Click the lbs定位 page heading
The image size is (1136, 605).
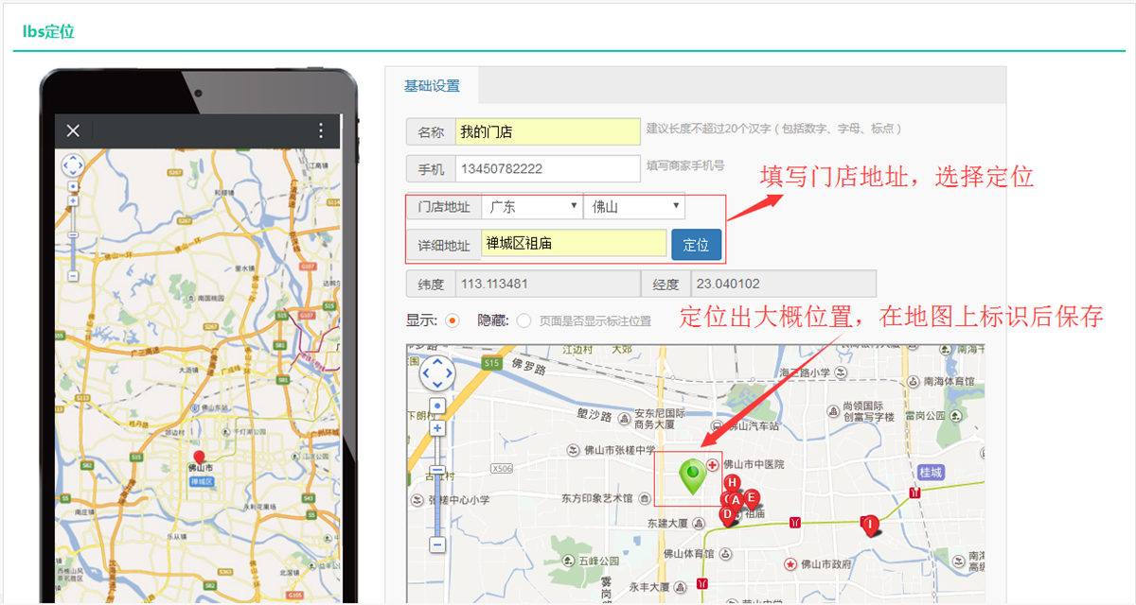coord(48,31)
